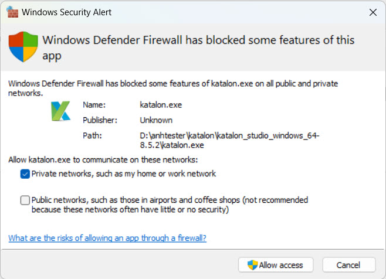Close the Windows Security Alert dialog
The height and width of the screenshot is (279, 386).
373,12
